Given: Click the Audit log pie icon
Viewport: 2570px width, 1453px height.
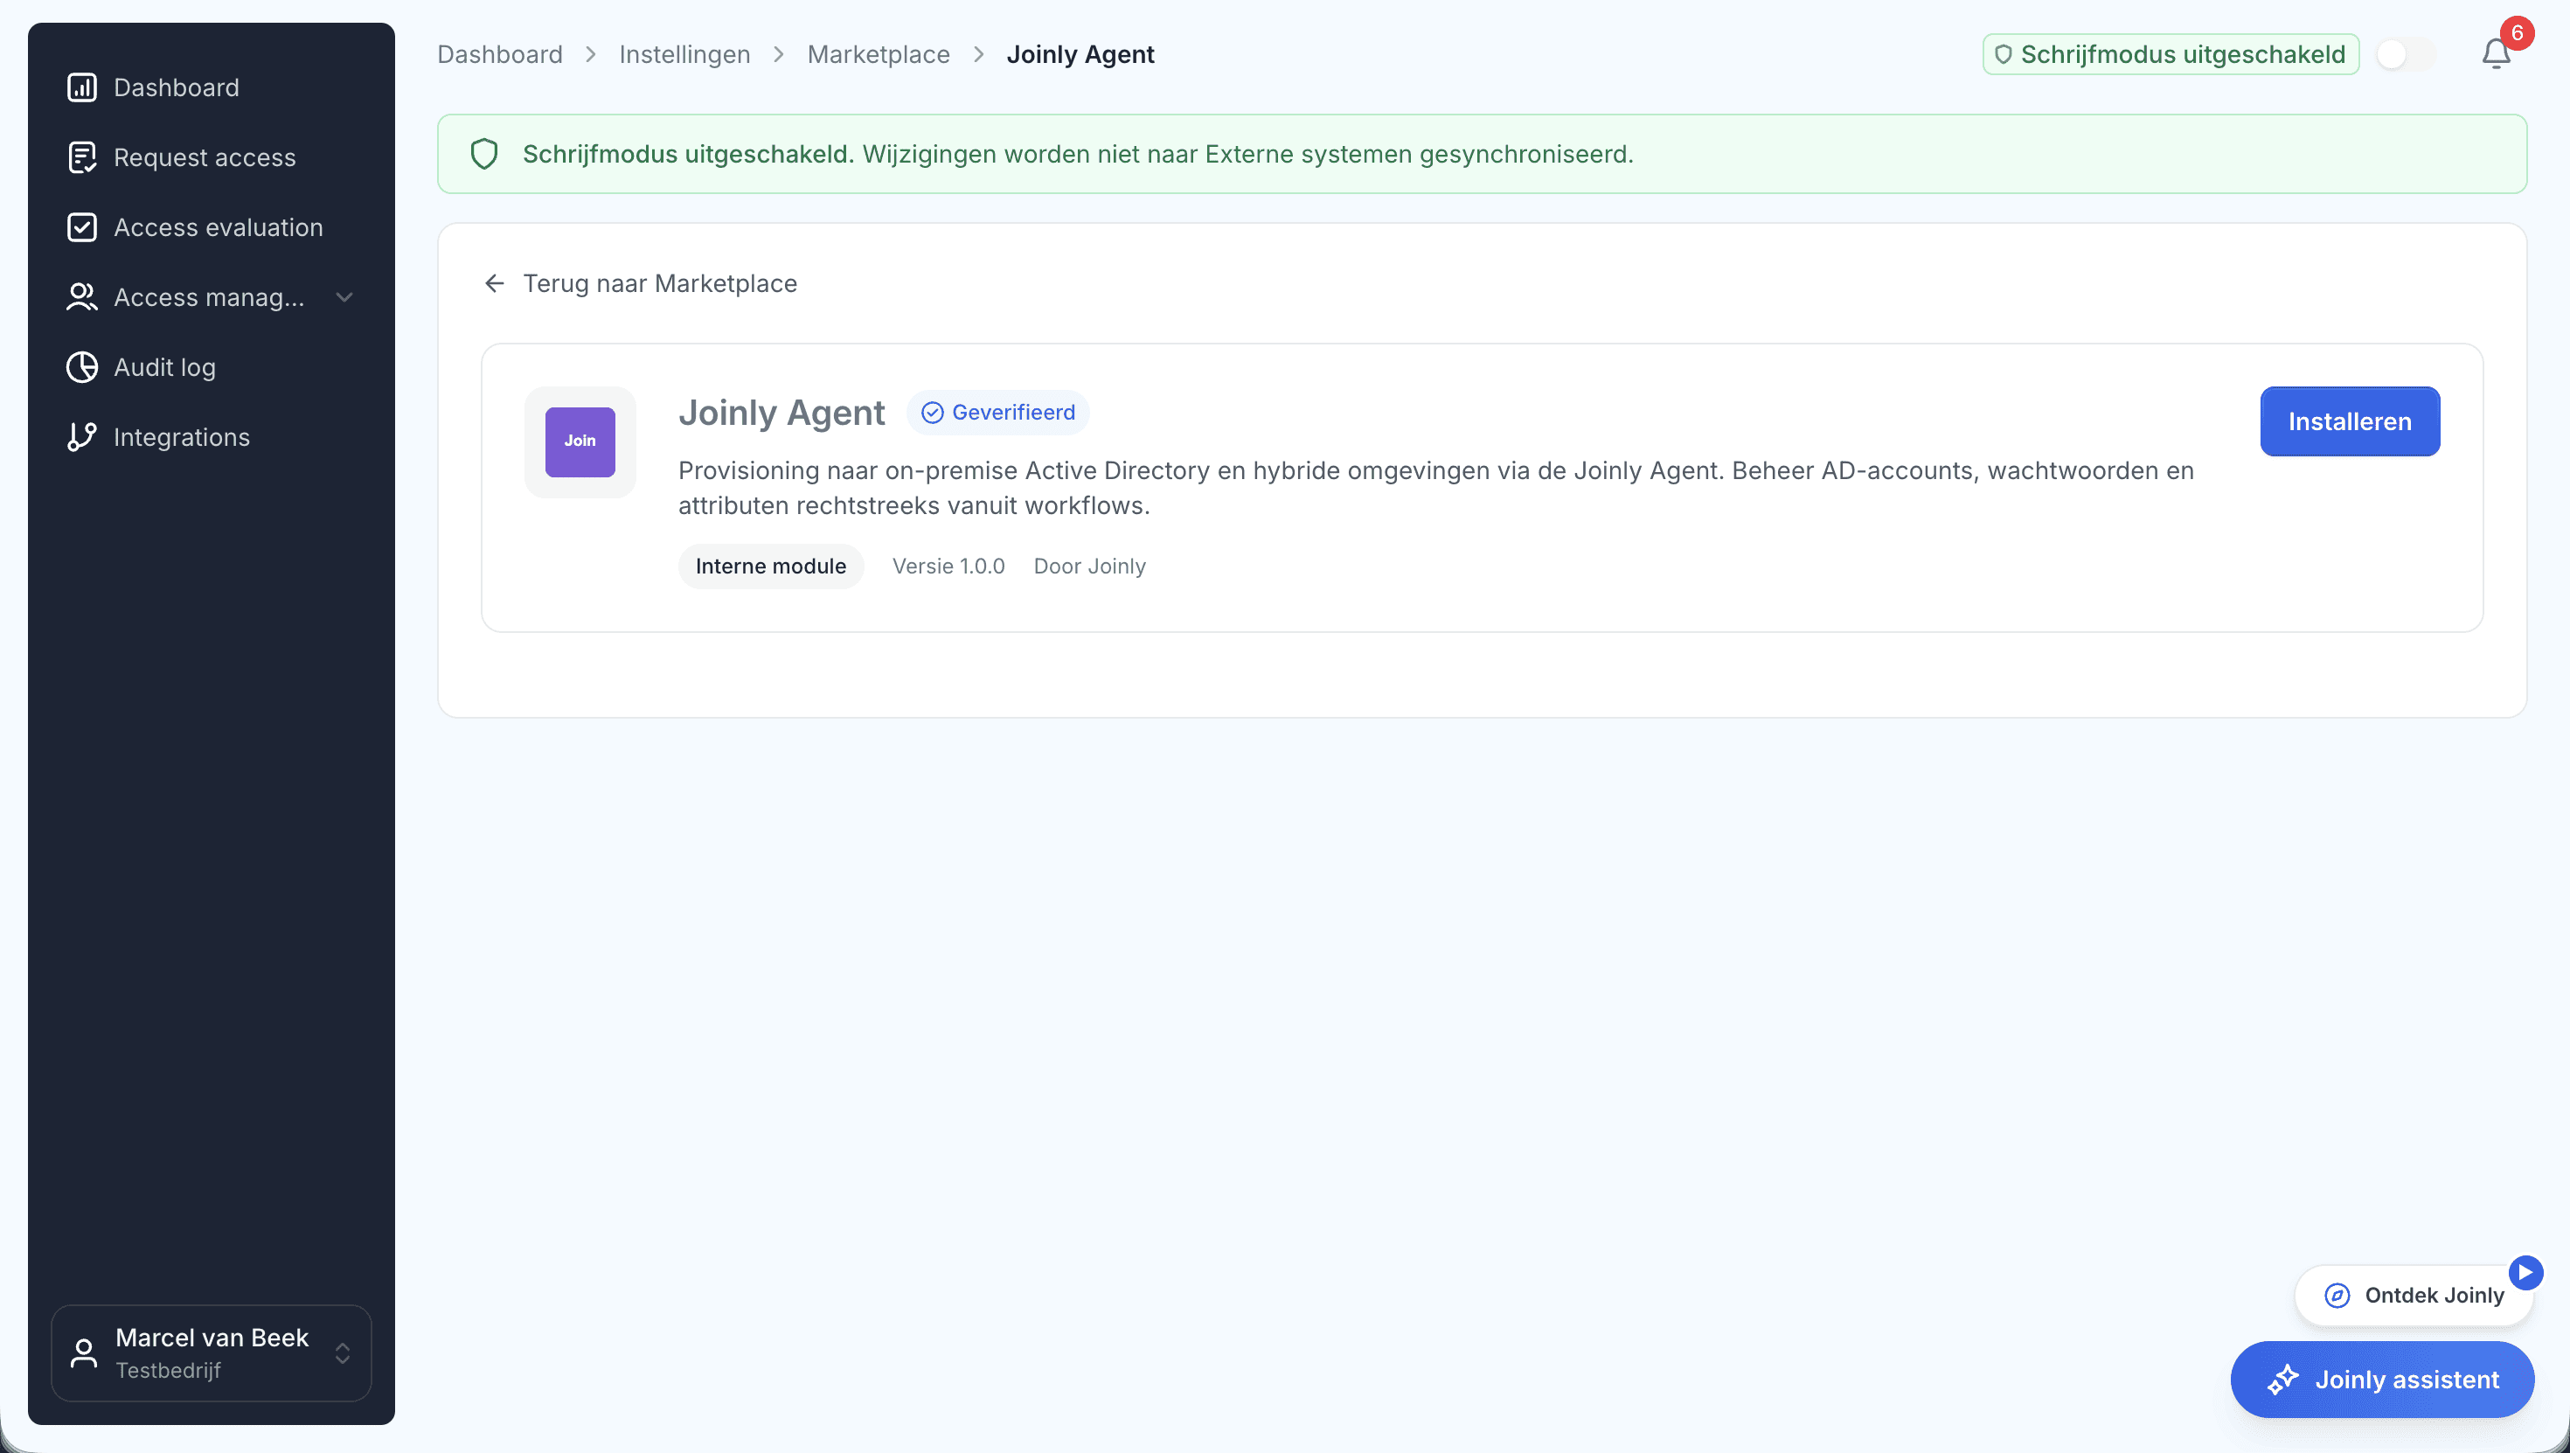Looking at the screenshot, I should point(82,367).
